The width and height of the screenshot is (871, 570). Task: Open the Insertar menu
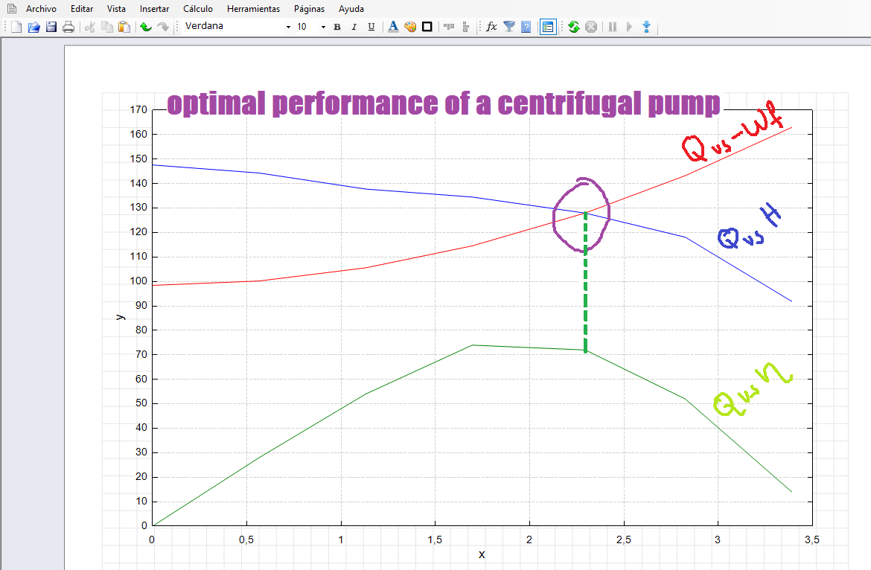coord(154,9)
